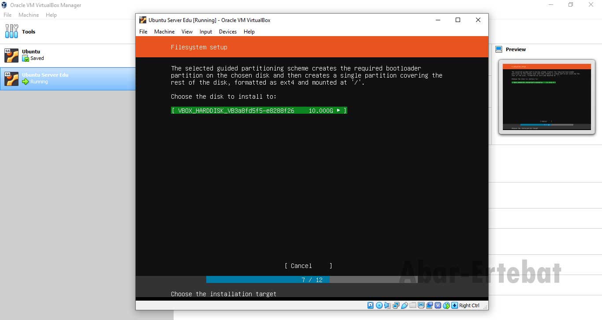Click the Filesystem setup header text
The image size is (602, 320).
[x=199, y=47]
